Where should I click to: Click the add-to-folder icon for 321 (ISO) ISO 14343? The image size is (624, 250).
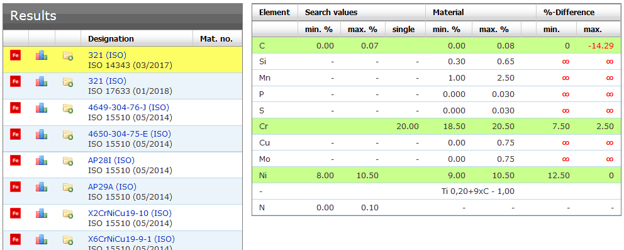tap(68, 56)
